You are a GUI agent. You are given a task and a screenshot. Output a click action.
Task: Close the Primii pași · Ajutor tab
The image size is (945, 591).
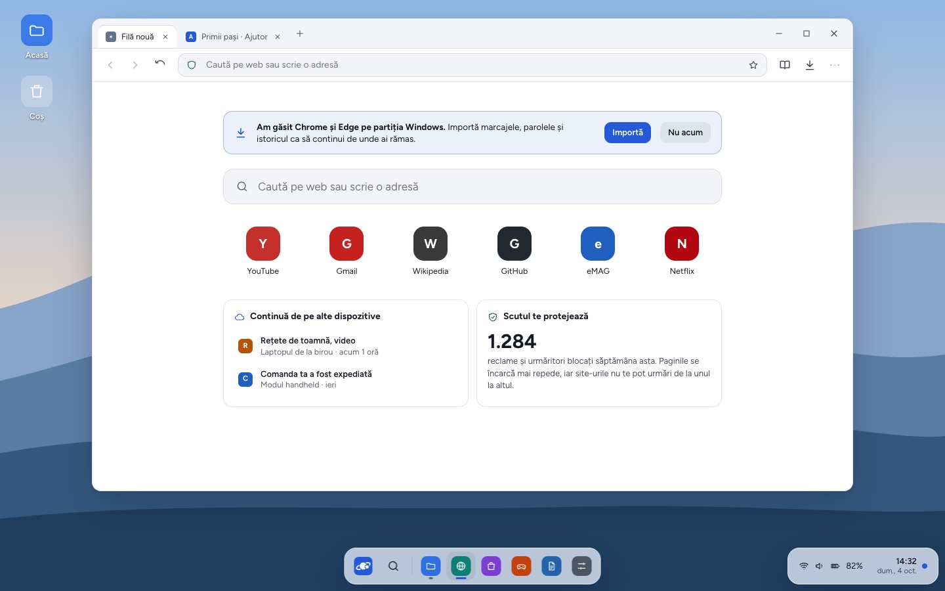coord(278,37)
